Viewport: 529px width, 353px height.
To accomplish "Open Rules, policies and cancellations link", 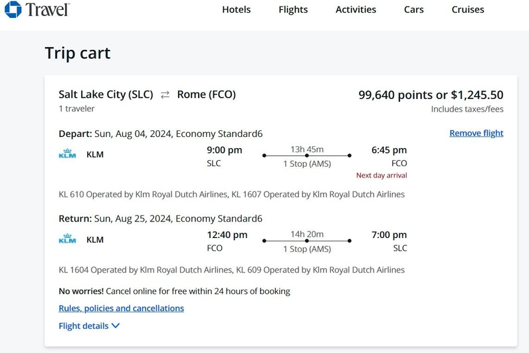I will point(121,308).
